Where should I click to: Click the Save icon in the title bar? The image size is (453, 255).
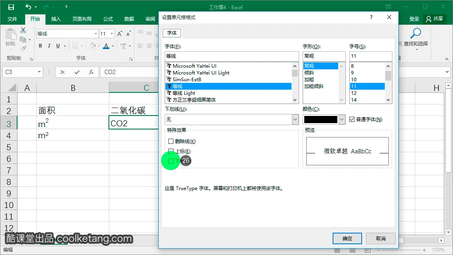pos(11,7)
